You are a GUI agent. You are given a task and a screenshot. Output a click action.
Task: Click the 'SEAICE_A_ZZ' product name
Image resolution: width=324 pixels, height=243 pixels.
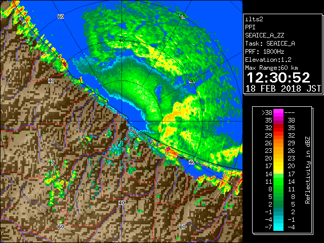pos(264,35)
